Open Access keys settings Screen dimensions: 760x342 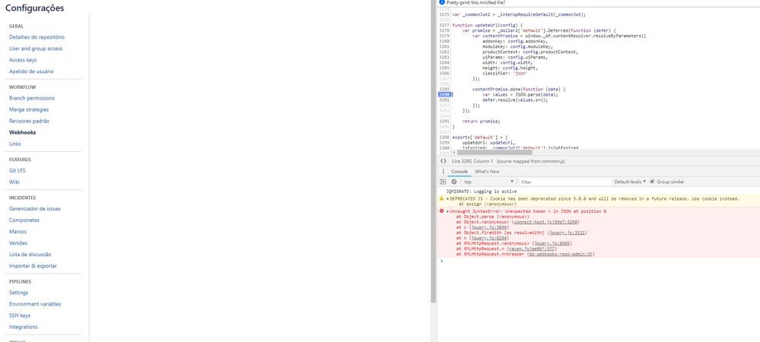[x=23, y=60]
